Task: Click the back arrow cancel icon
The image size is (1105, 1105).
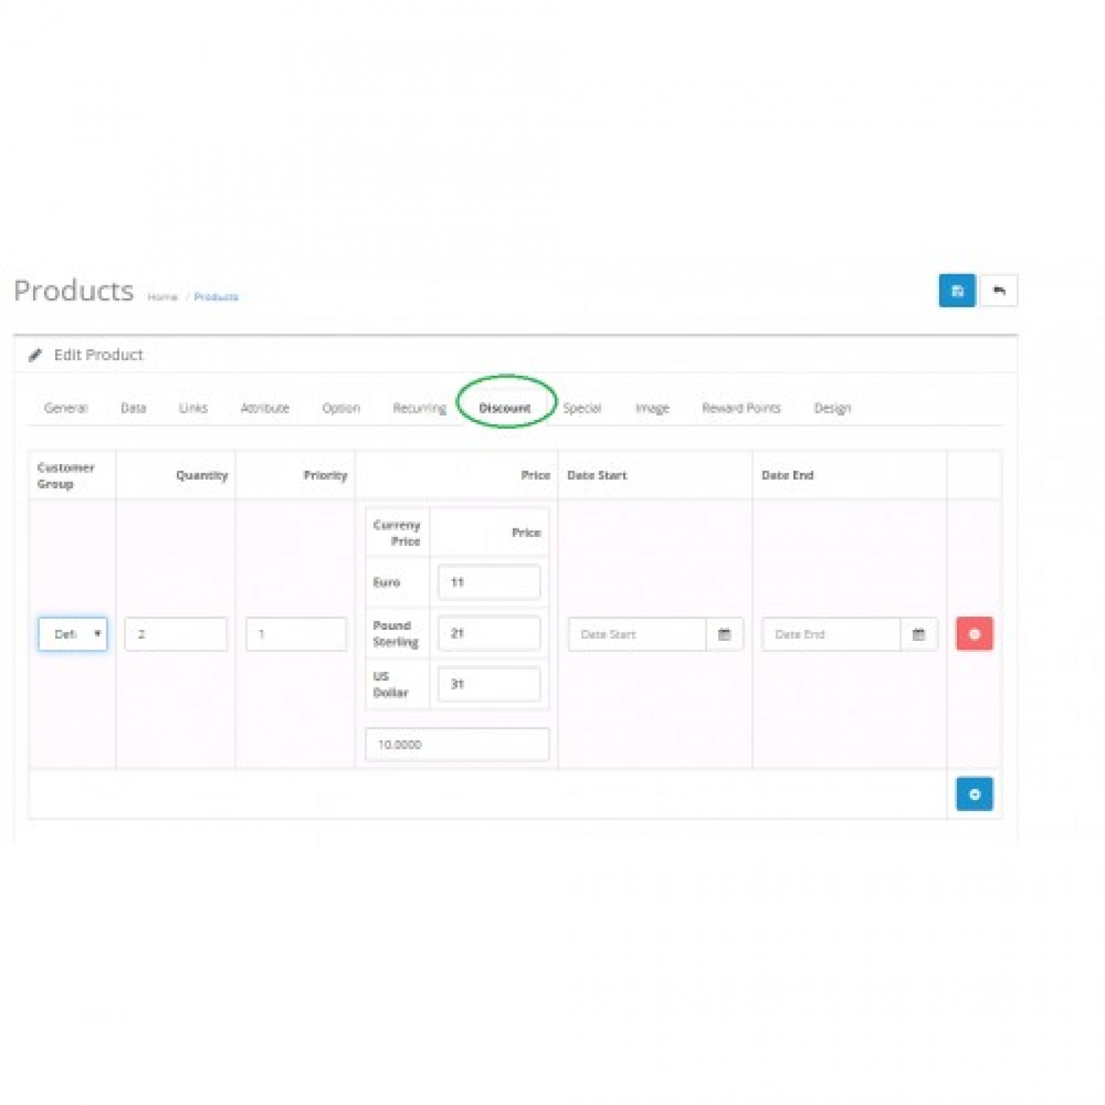Action: click(998, 291)
